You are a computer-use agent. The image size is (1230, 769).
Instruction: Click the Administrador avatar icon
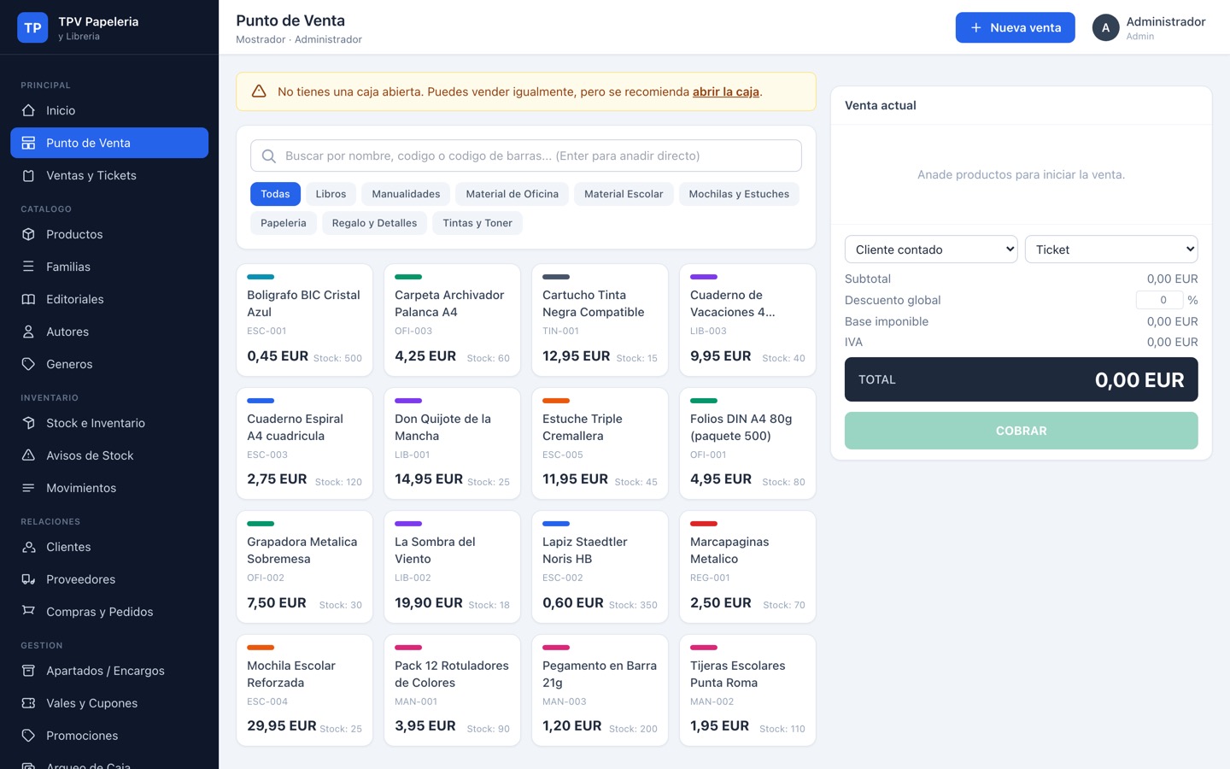[1105, 27]
